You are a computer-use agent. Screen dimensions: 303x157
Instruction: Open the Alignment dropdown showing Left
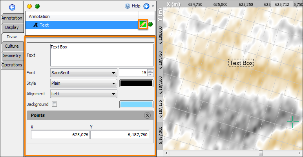point(84,94)
